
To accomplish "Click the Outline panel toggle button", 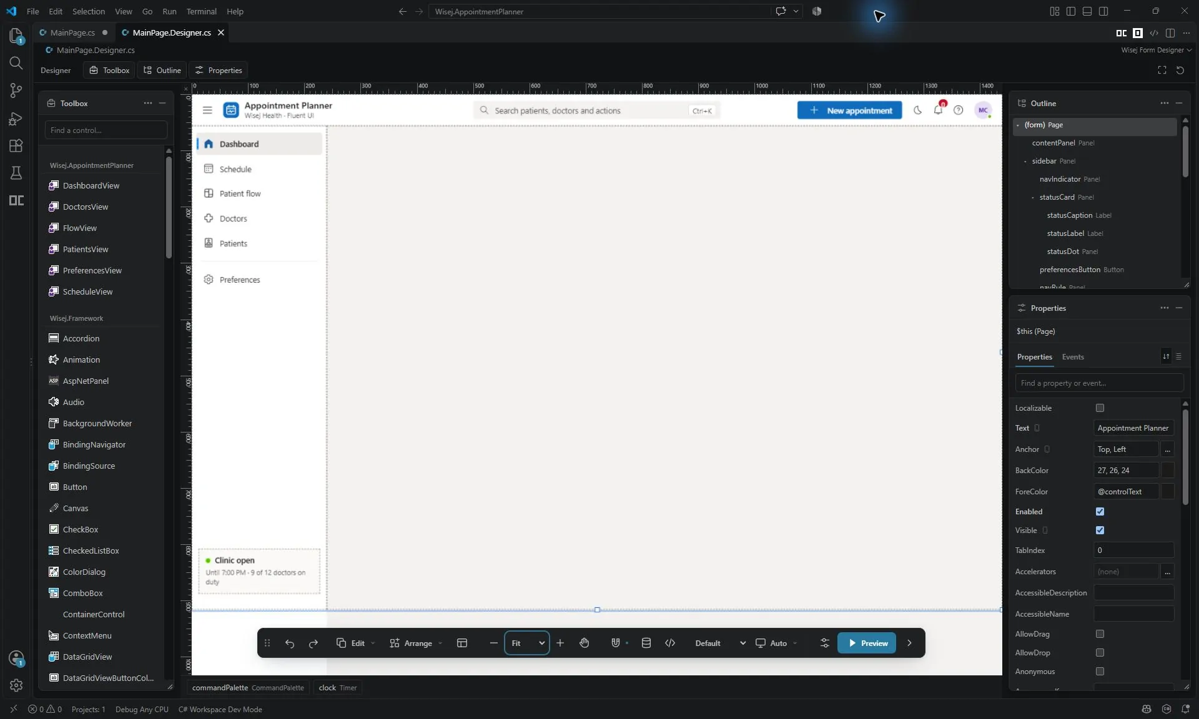I will pos(162,70).
